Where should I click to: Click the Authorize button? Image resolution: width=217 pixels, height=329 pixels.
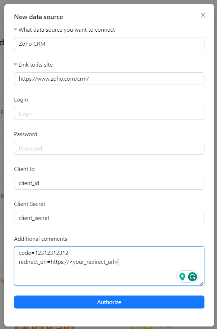pos(109,302)
